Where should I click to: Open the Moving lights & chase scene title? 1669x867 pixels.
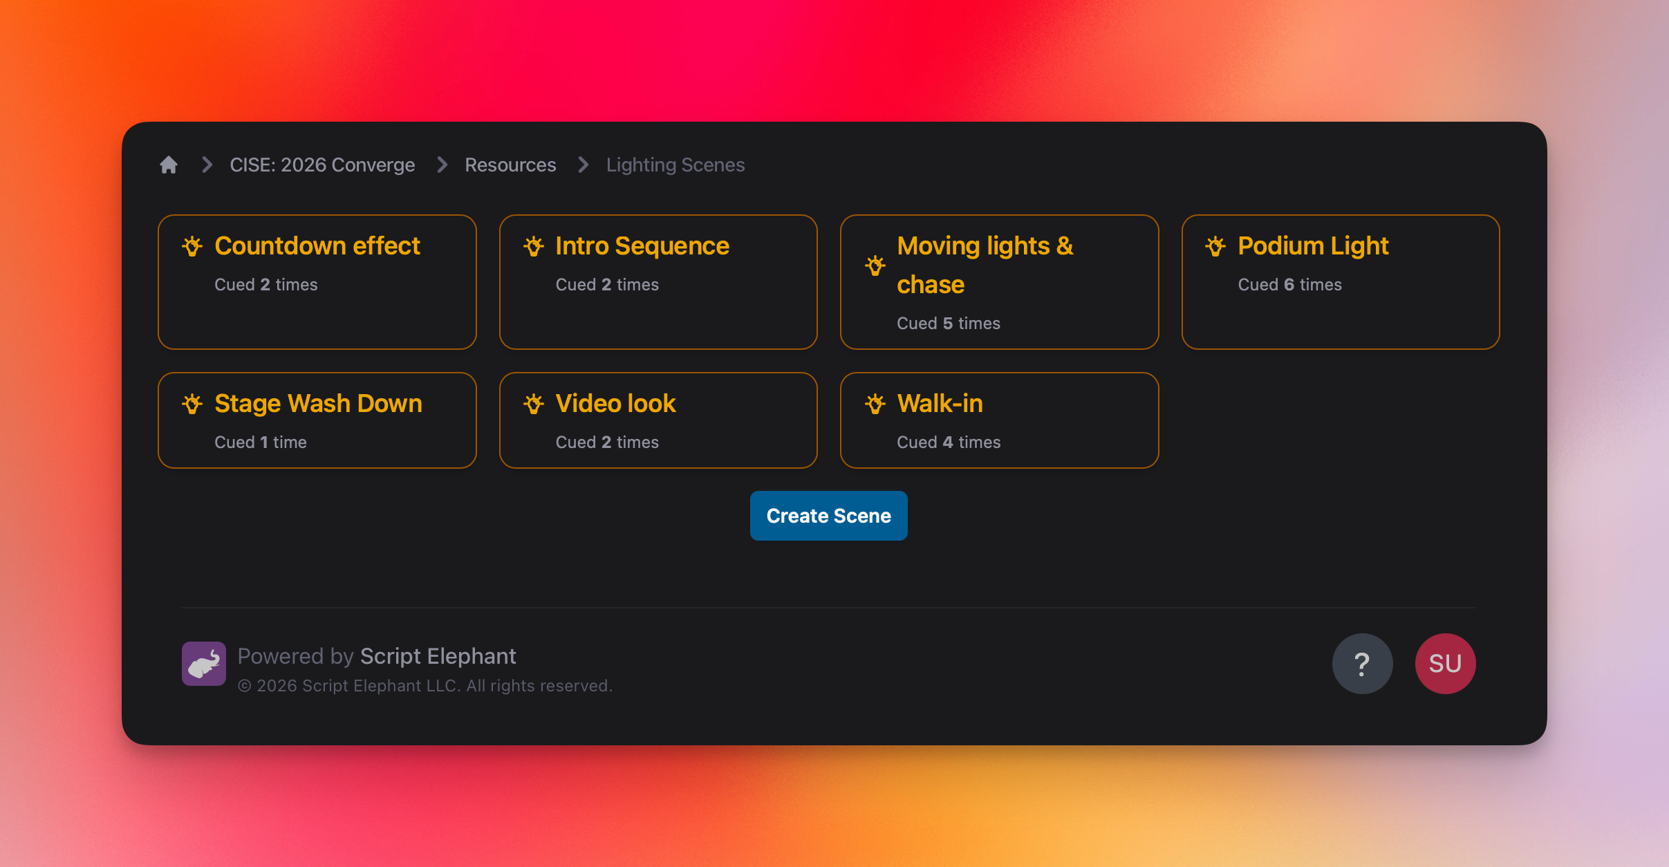click(985, 265)
